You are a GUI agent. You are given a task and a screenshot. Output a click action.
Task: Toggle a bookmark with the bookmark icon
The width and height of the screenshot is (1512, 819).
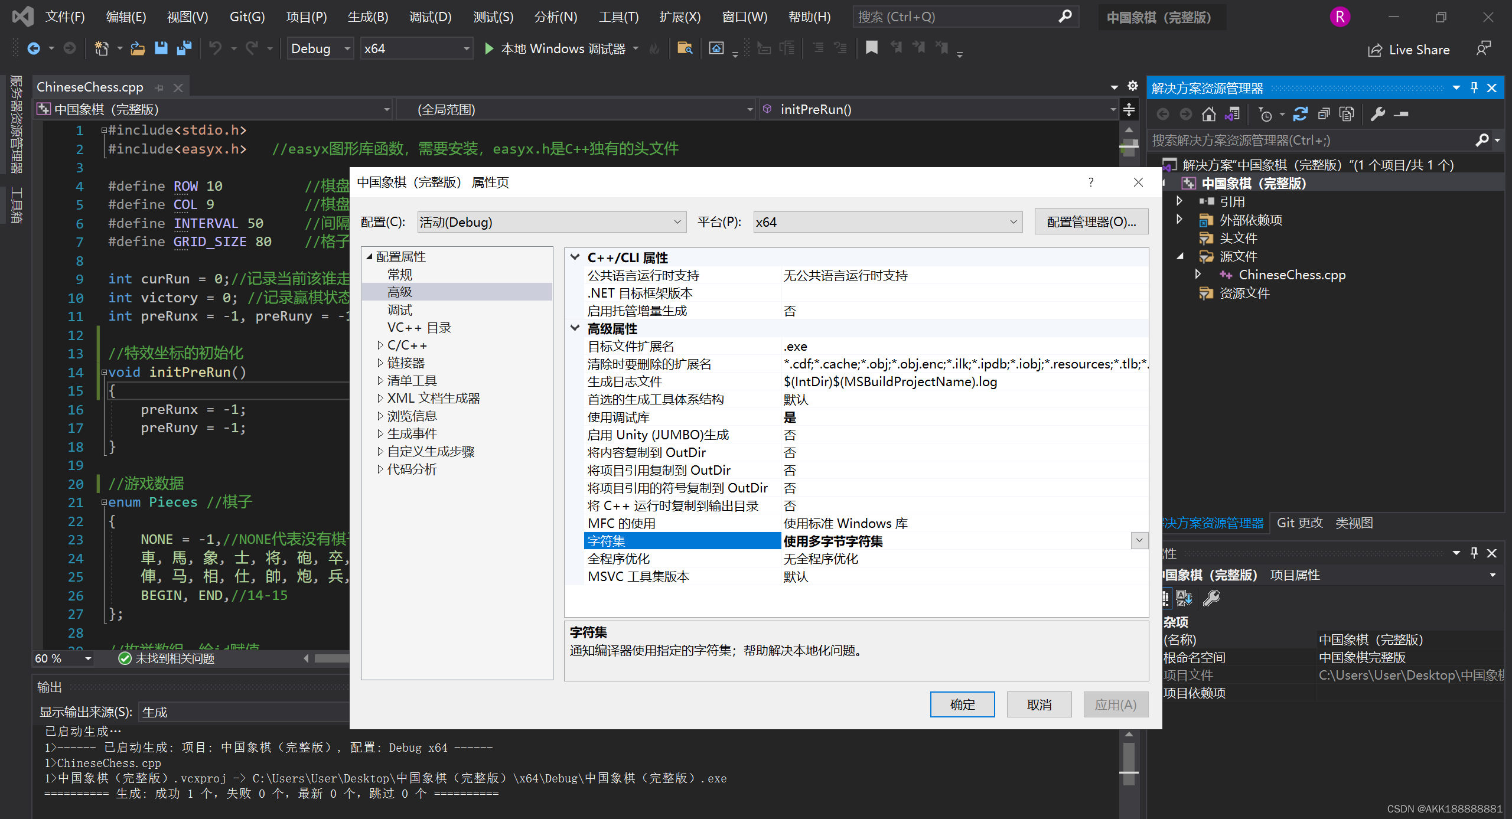coord(871,48)
